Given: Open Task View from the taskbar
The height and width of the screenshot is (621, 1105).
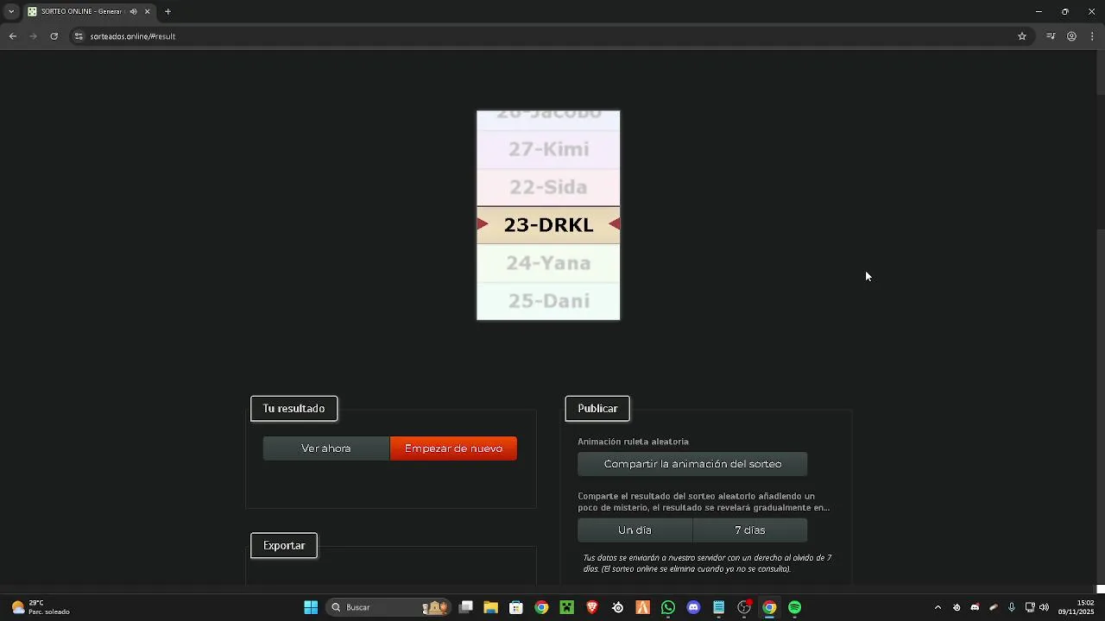Looking at the screenshot, I should (466, 607).
